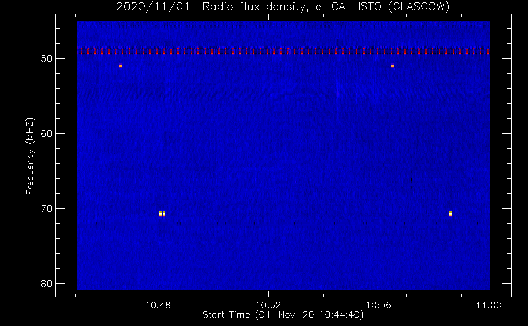Screen dimensions: 528x326
Task: Click the vertical Frequency (MHZ) axis title
Action: click(30, 156)
